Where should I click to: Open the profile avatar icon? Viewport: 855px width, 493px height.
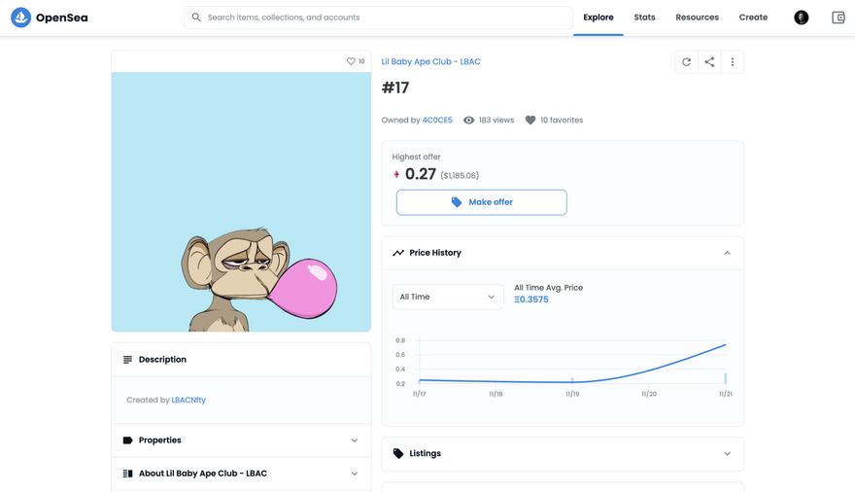801,18
